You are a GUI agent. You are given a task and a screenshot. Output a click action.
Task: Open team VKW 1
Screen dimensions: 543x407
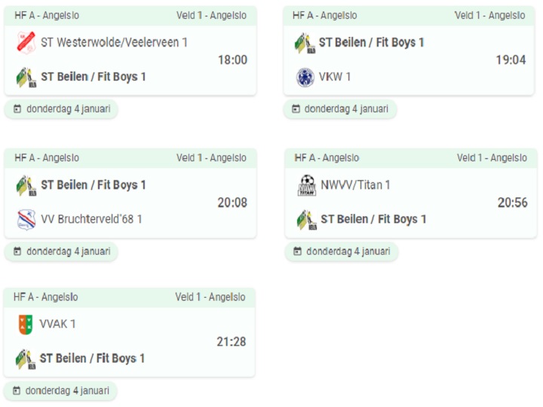tap(335, 77)
